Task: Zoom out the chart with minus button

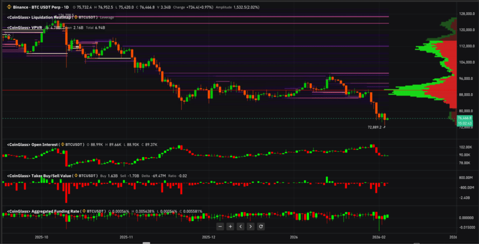Action: pyautogui.click(x=220, y=227)
